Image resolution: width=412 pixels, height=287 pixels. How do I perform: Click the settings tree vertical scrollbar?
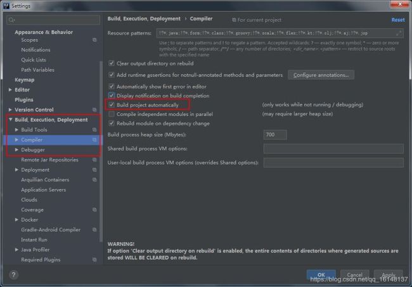pos(101,151)
